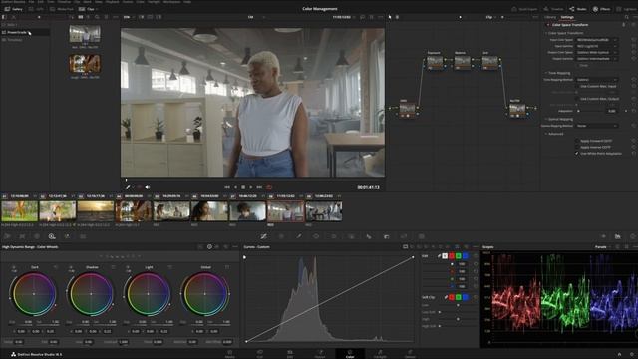Enable Apply Forward OOTF checkbox
Image resolution: width=638 pixels, height=359 pixels.
click(x=577, y=141)
